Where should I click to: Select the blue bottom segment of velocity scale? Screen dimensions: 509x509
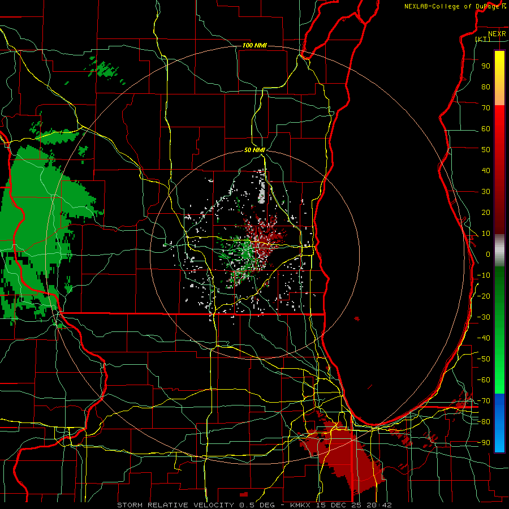499,423
